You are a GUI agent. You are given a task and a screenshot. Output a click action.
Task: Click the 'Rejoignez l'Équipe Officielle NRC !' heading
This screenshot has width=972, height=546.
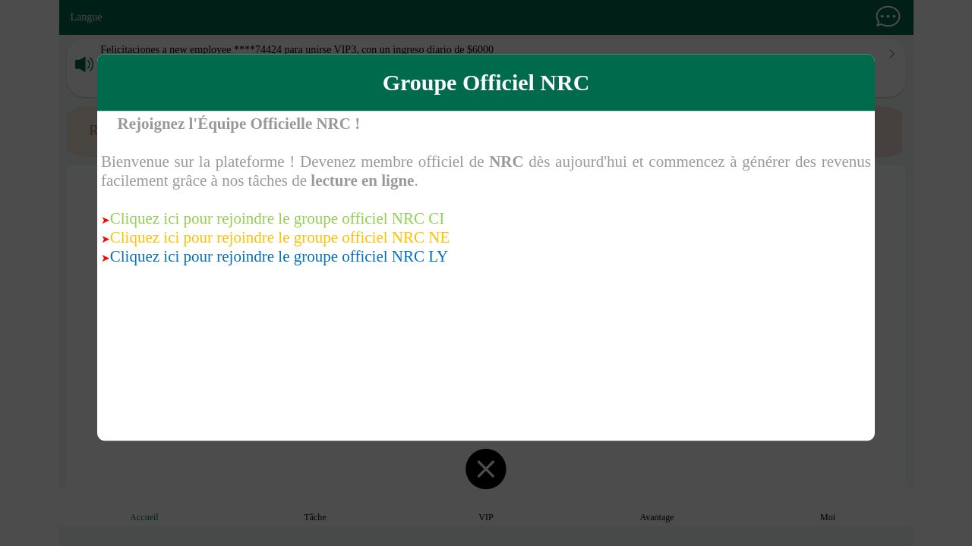[238, 124]
